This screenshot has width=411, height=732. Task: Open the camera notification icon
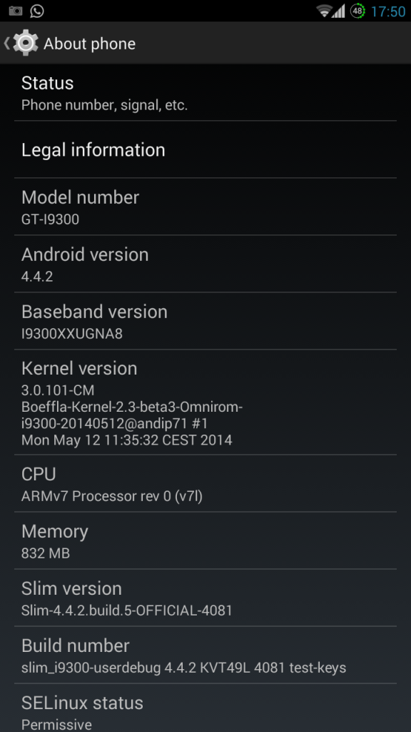click(16, 11)
